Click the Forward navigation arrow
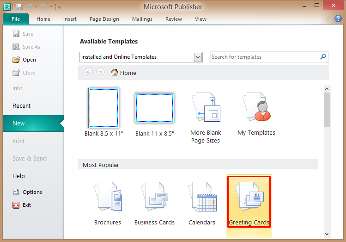 100,72
